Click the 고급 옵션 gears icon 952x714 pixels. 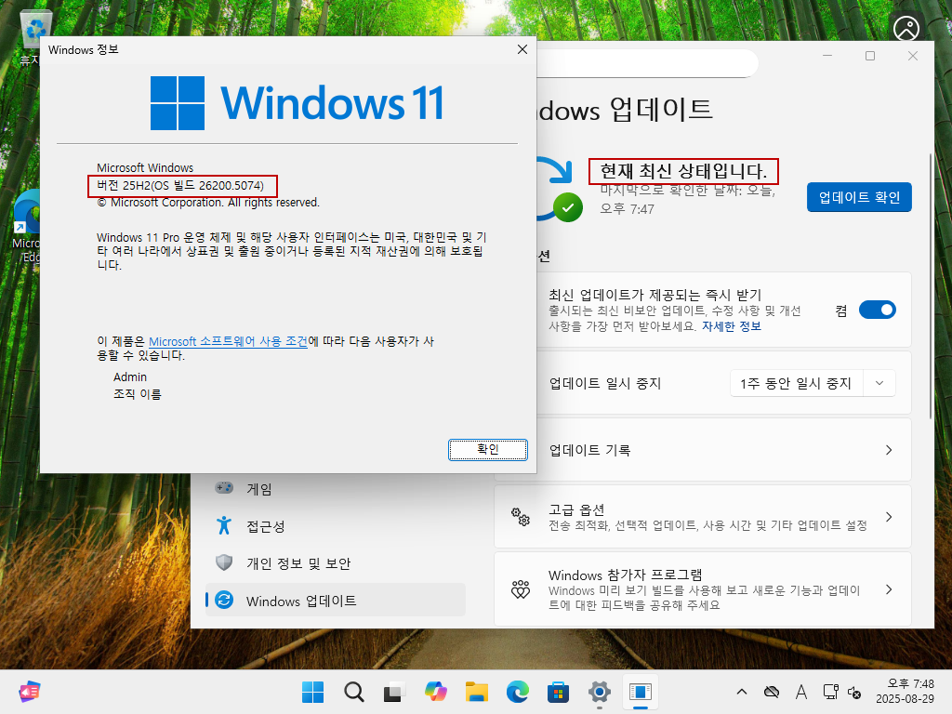tap(521, 517)
